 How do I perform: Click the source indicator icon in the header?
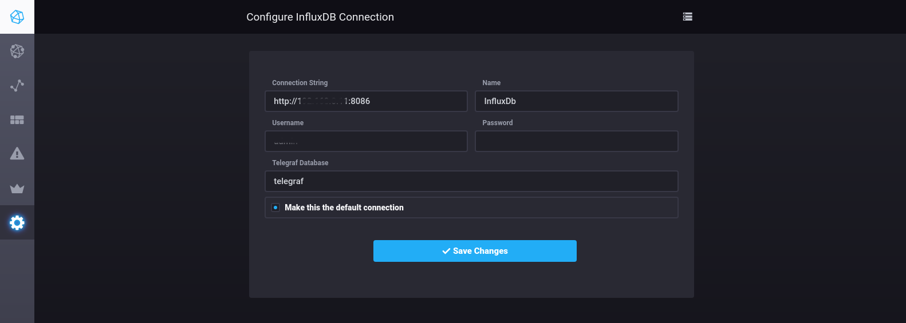pos(687,17)
